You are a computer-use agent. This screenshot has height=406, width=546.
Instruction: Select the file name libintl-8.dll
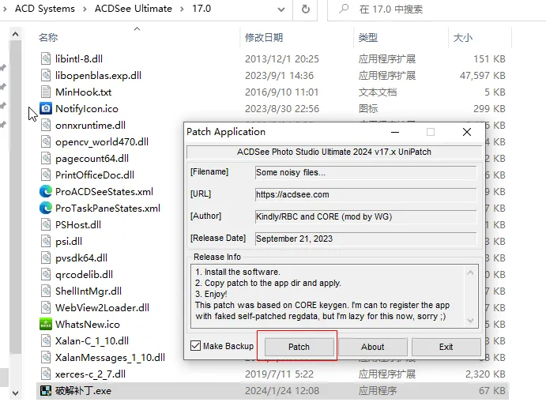click(79, 58)
